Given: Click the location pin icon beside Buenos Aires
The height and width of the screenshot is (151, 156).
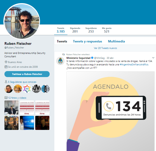Looking at the screenshot, I should point(6,62).
